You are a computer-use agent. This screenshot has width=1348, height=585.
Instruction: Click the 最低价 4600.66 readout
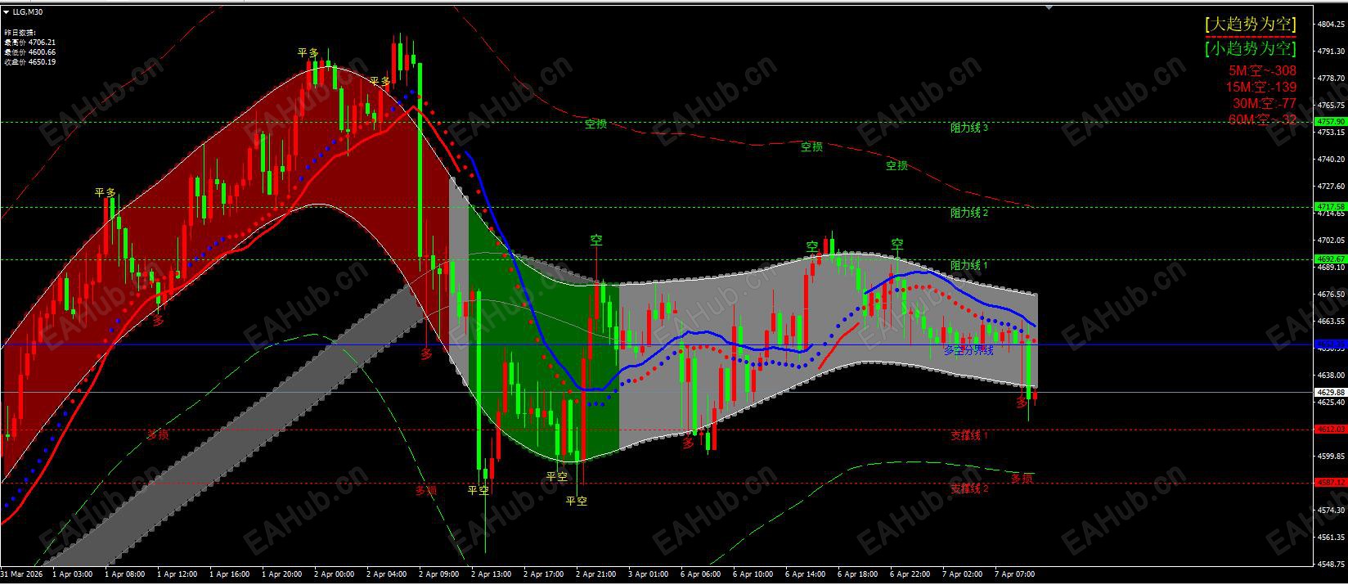tap(30, 52)
